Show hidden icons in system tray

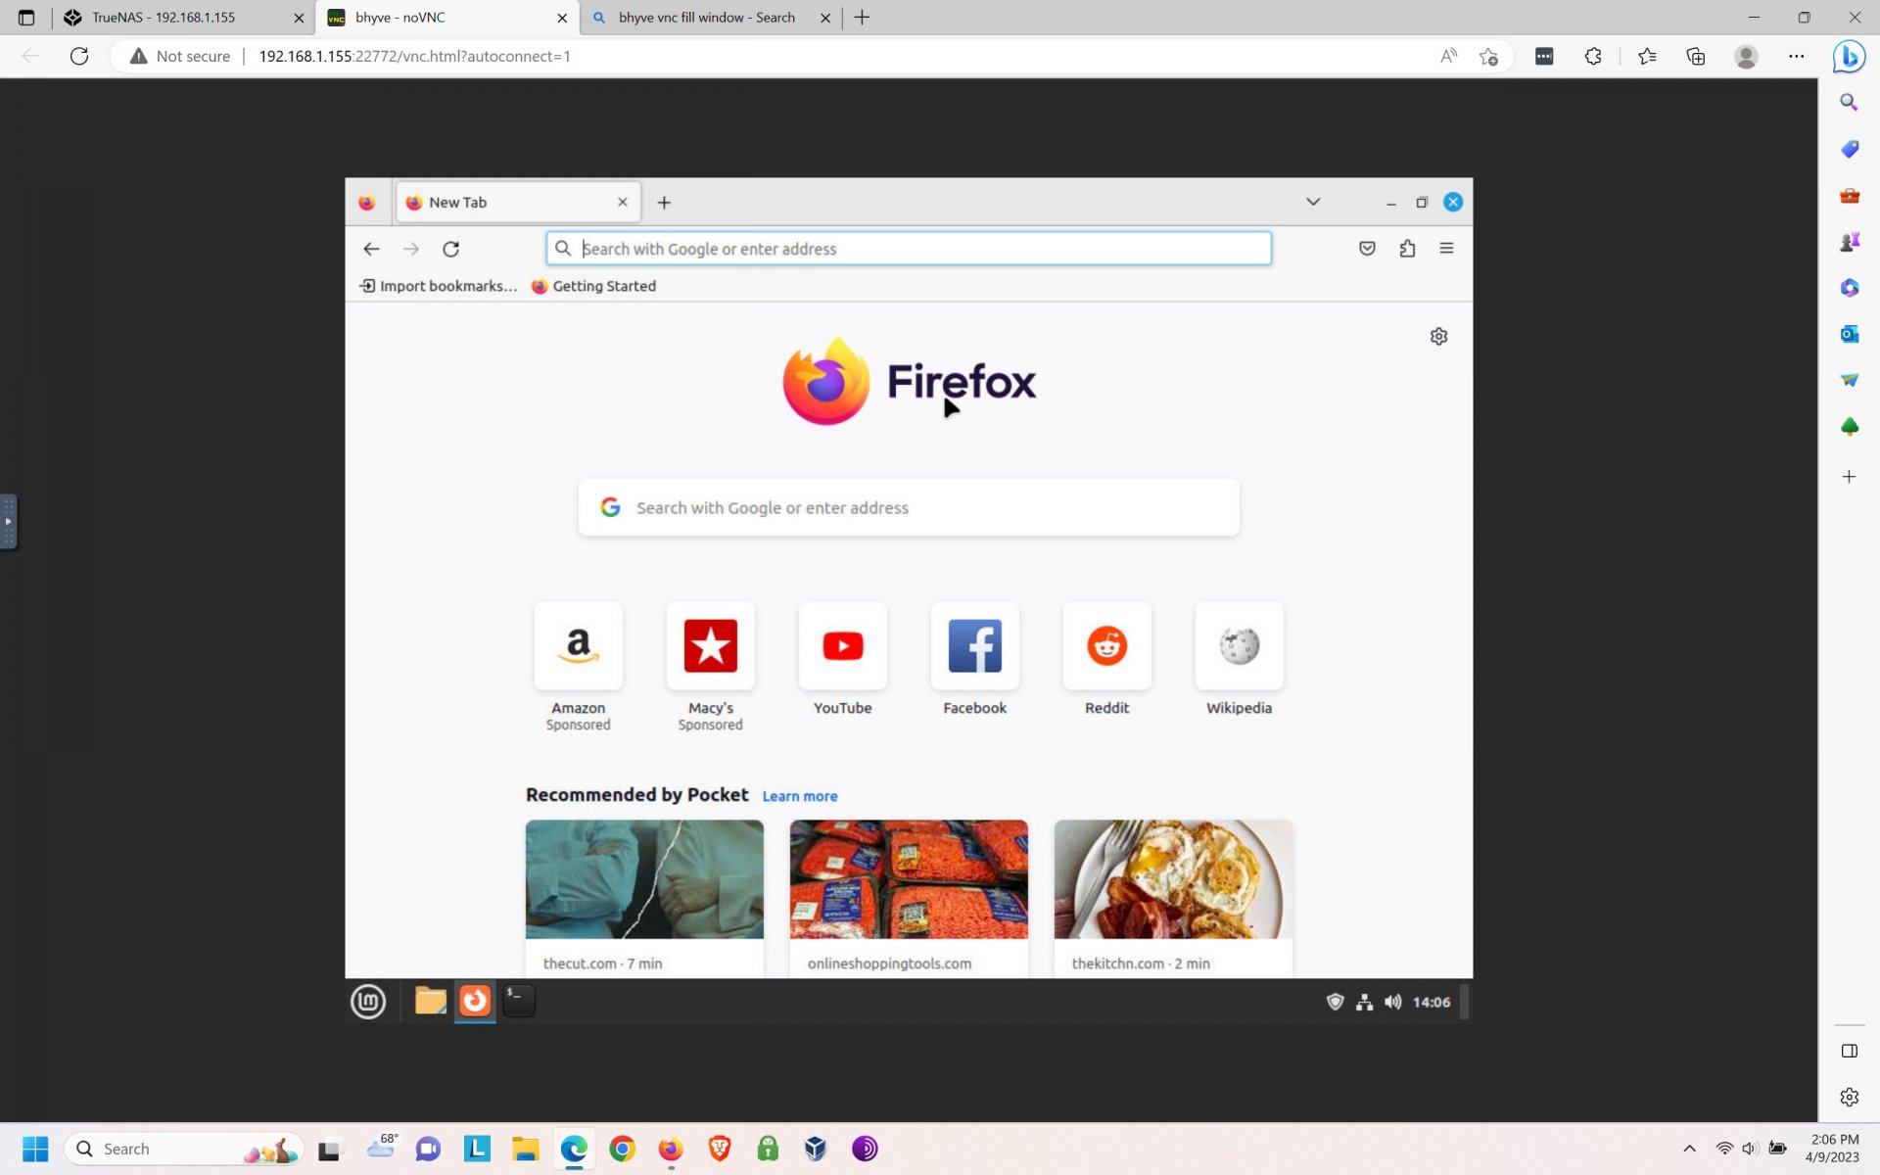[1689, 1149]
